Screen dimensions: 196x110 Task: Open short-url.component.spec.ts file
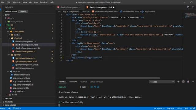click(x=28, y=48)
